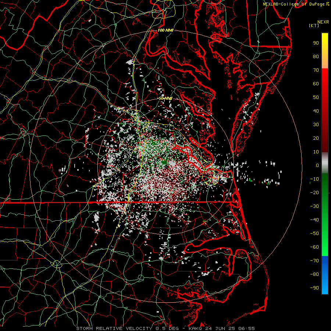Viewport: 331px width, 331px height.
Task: Click the positive 70 knot scale label
Action: 316,70
